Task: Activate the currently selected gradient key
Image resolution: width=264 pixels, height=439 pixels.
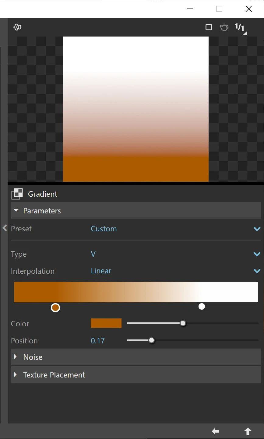Action: click(x=55, y=307)
